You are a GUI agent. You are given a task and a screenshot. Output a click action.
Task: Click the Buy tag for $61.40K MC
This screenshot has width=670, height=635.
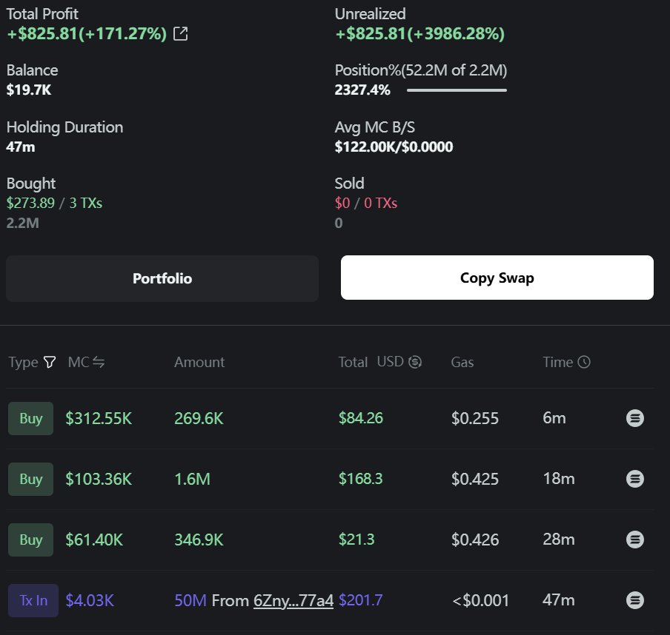(x=31, y=540)
